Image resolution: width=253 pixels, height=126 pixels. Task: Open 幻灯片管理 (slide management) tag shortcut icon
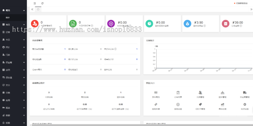[x=200, y=104]
